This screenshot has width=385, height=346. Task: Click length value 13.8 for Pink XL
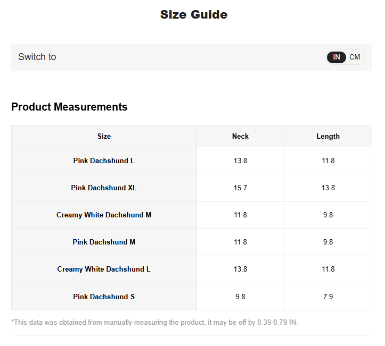click(328, 188)
